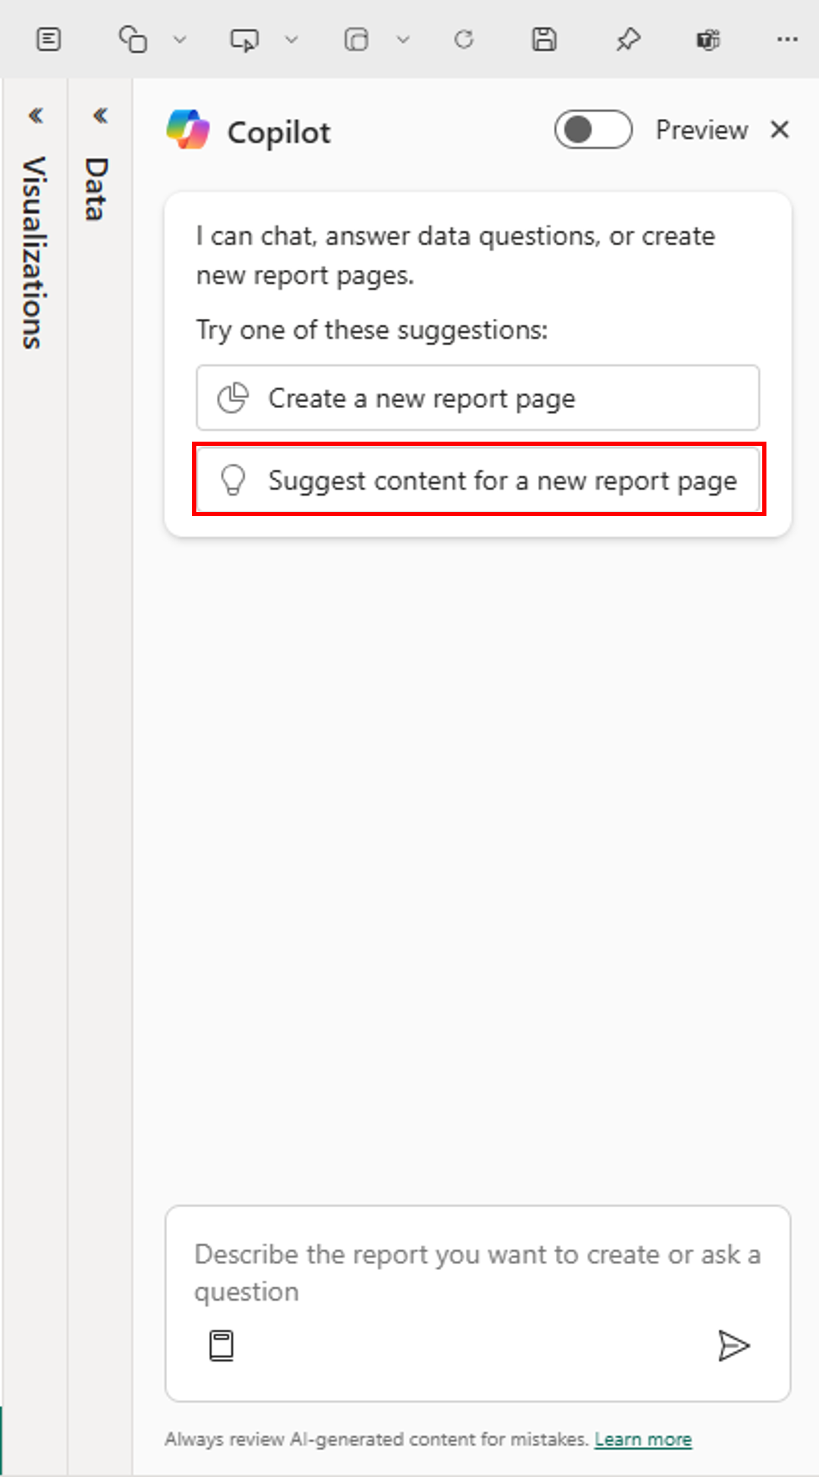Open the Visualizations pane label
Image resolution: width=819 pixels, height=1477 pixels.
pyautogui.click(x=35, y=252)
